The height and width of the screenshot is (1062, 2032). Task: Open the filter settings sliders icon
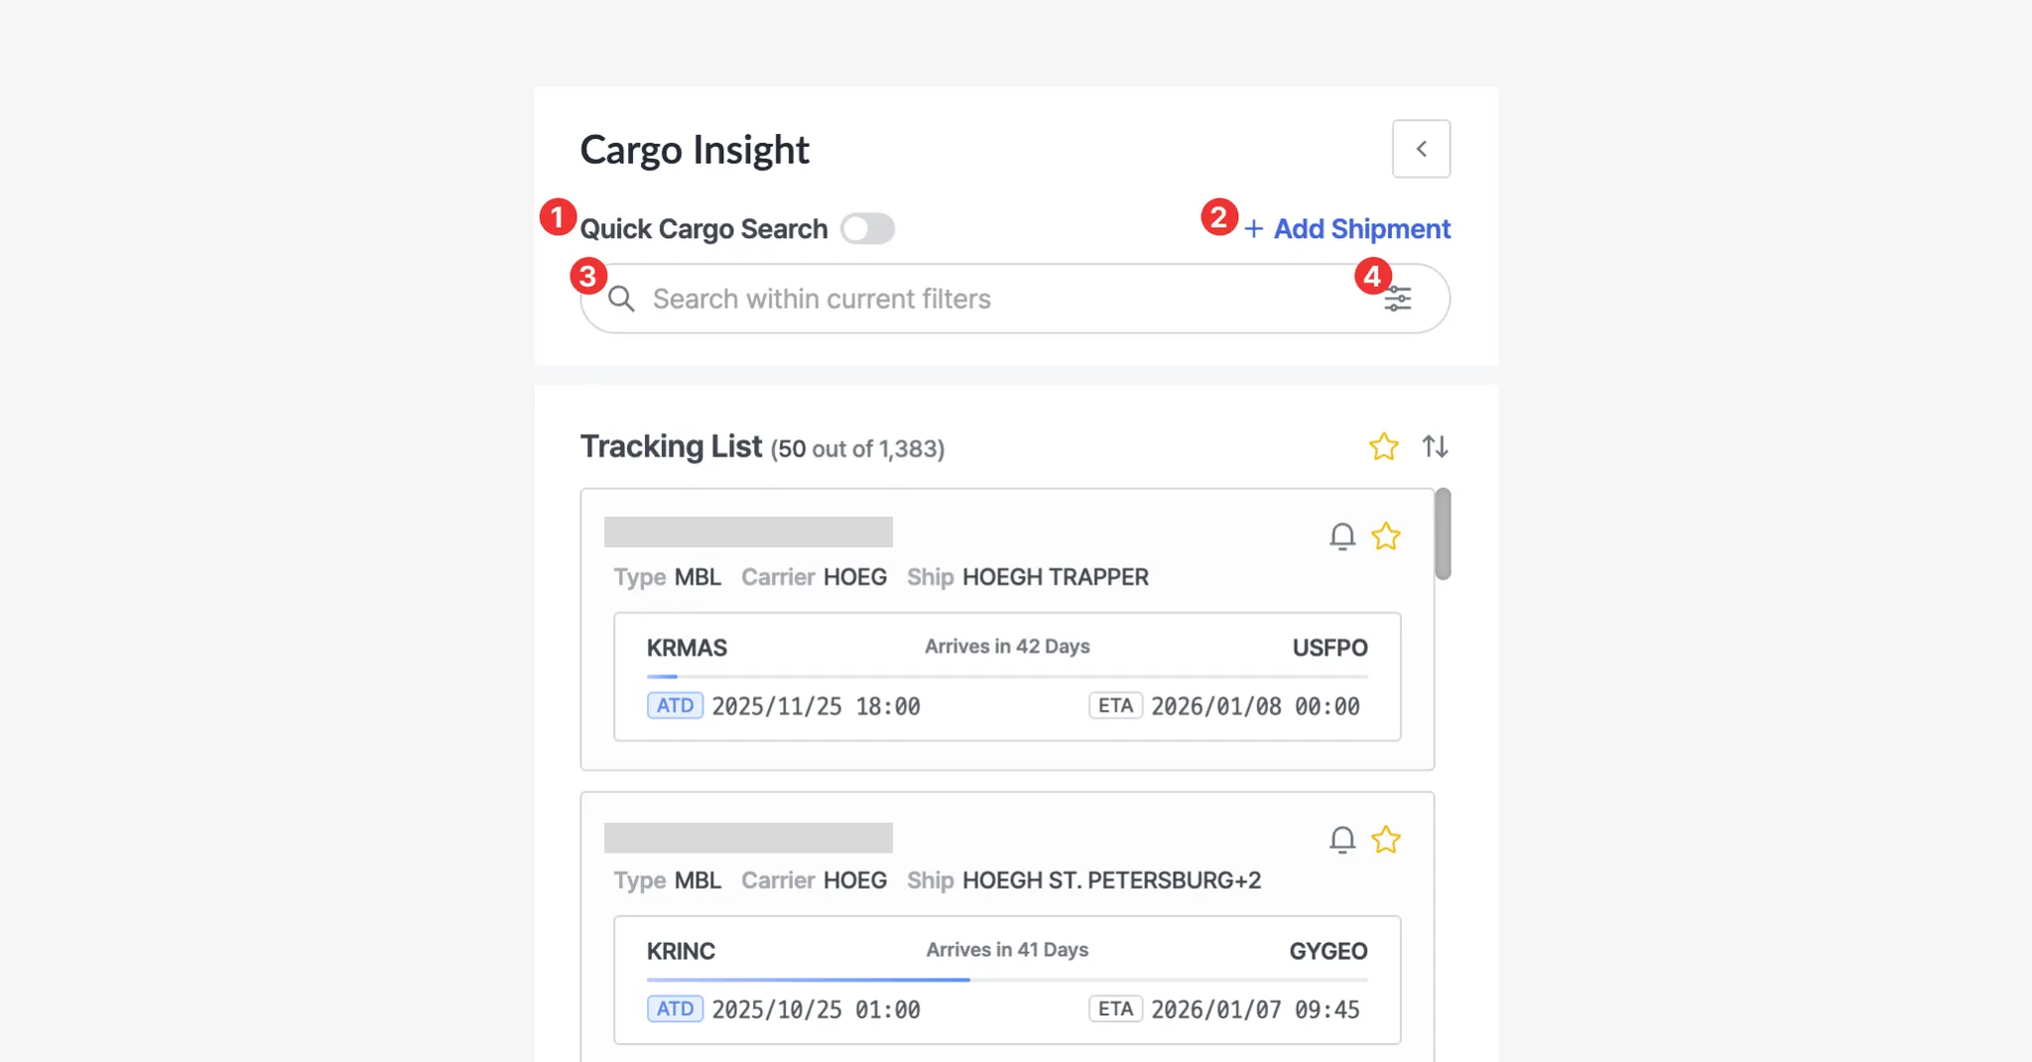pyautogui.click(x=1398, y=298)
